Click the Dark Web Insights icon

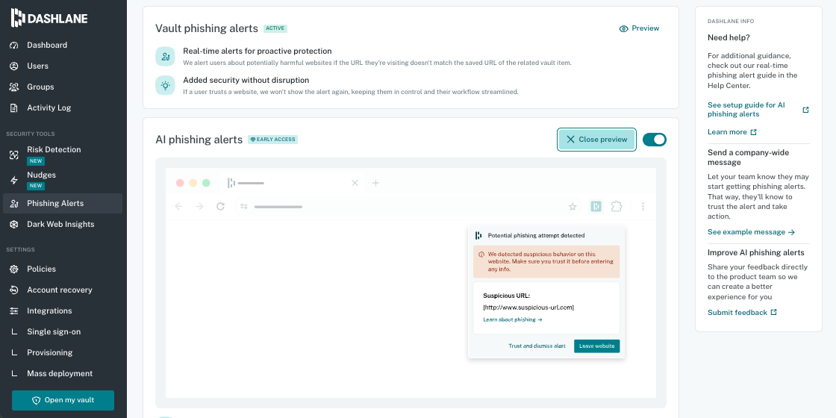tap(14, 225)
